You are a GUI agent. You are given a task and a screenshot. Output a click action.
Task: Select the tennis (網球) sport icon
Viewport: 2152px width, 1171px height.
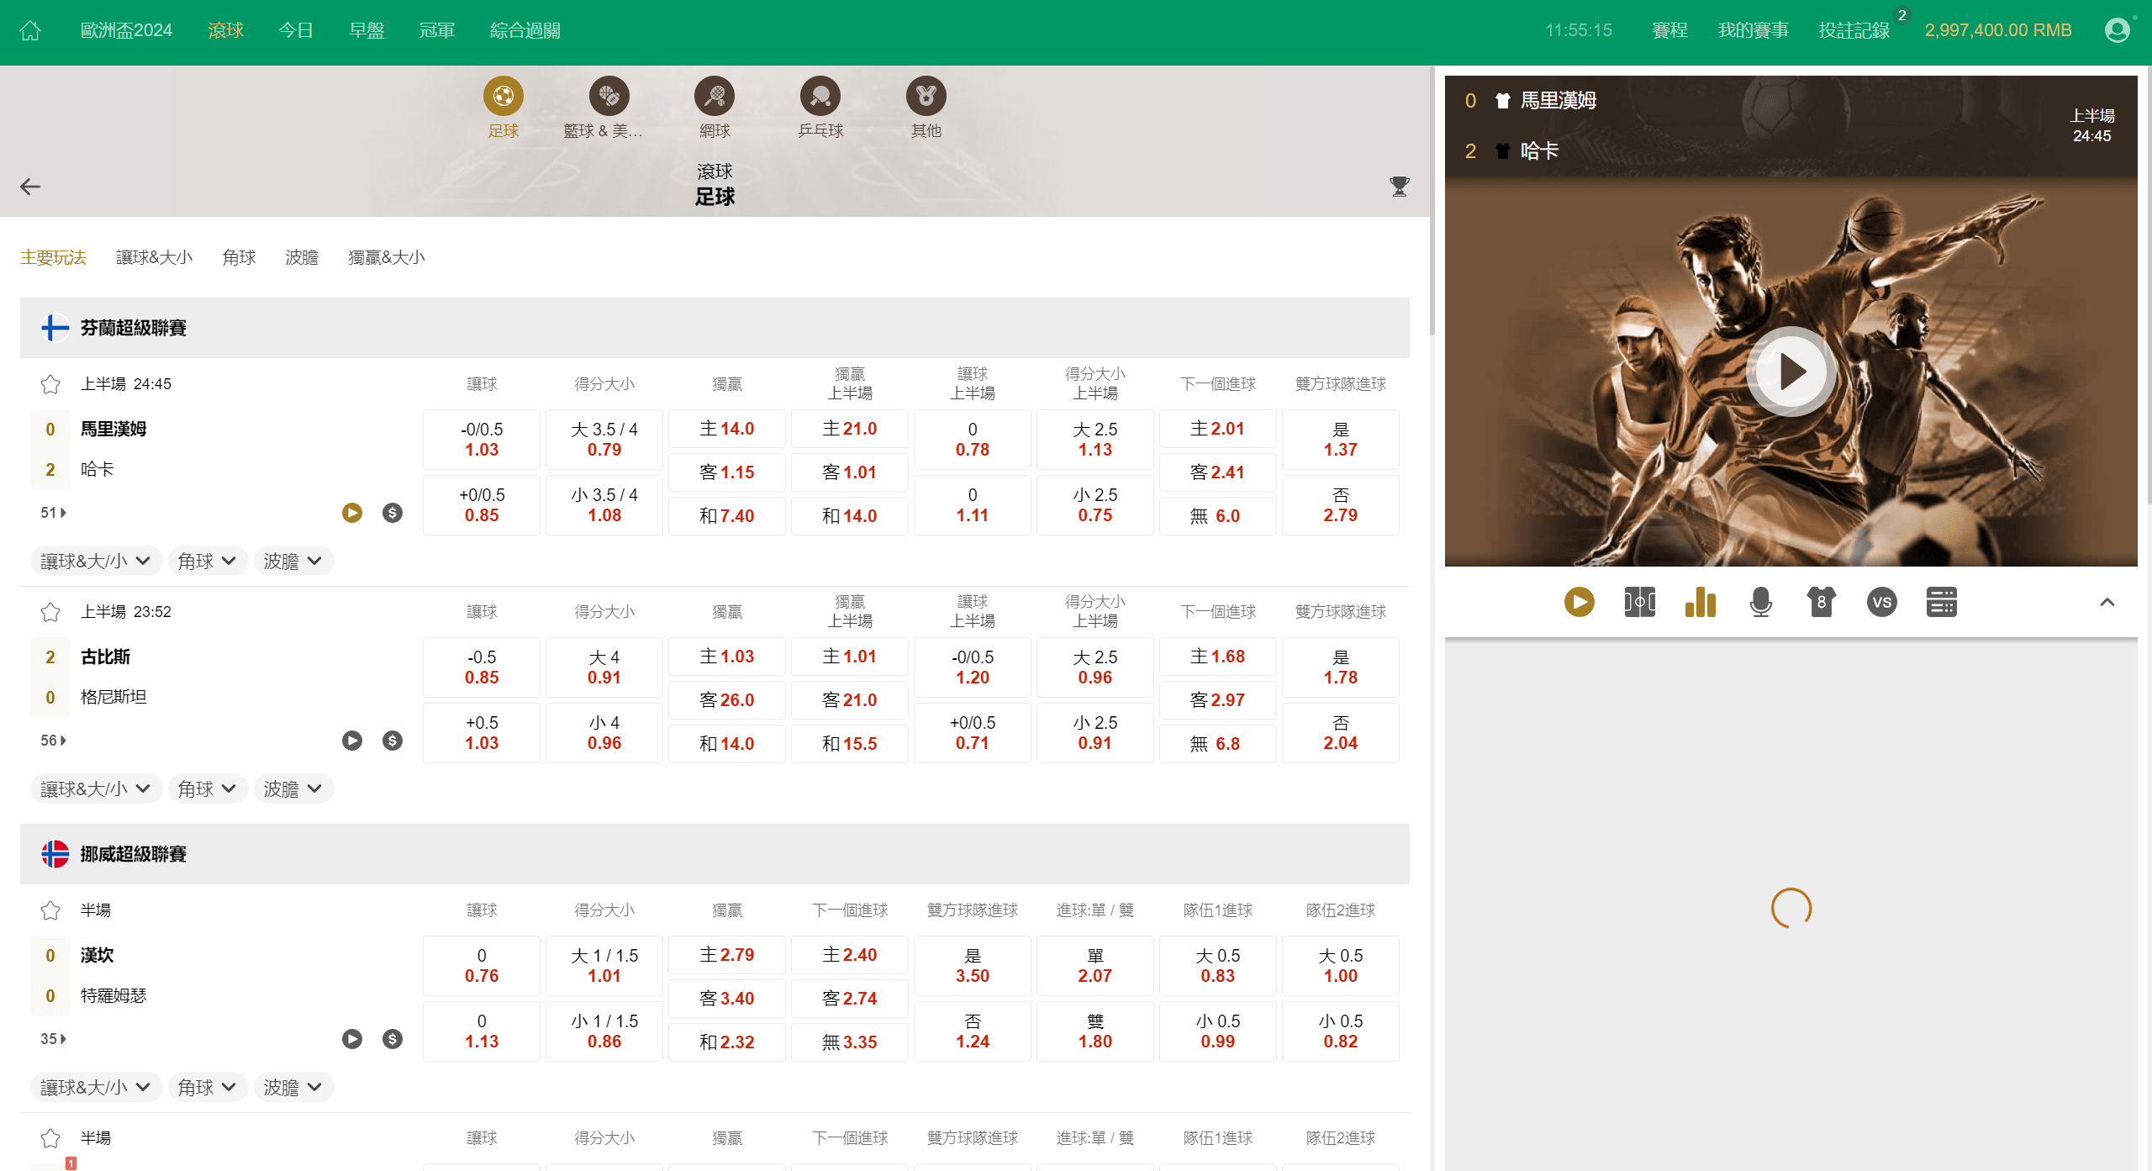714,98
